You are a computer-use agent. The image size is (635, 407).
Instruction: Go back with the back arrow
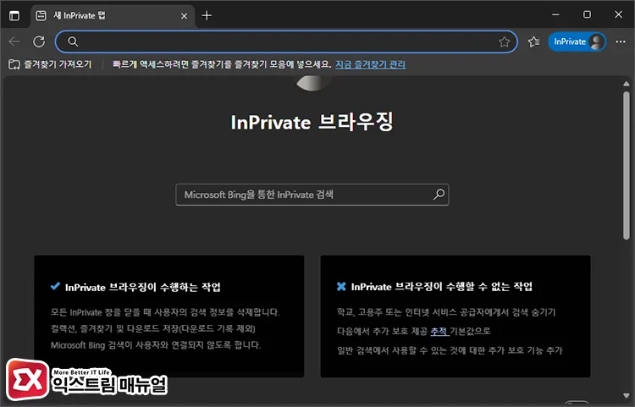[14, 41]
